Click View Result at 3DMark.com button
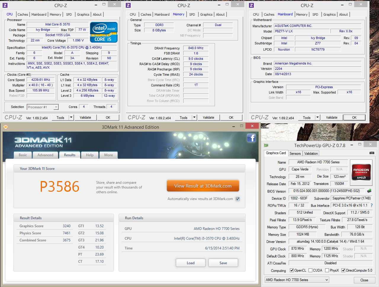 (203, 186)
